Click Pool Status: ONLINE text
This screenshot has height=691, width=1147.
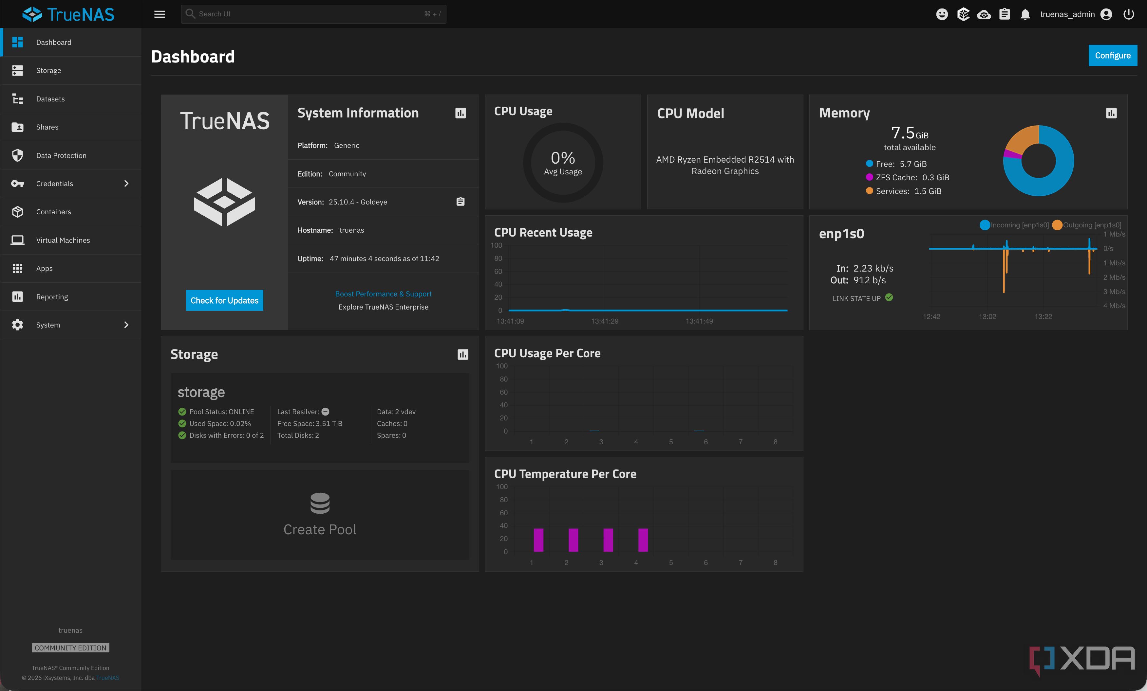[222, 412]
